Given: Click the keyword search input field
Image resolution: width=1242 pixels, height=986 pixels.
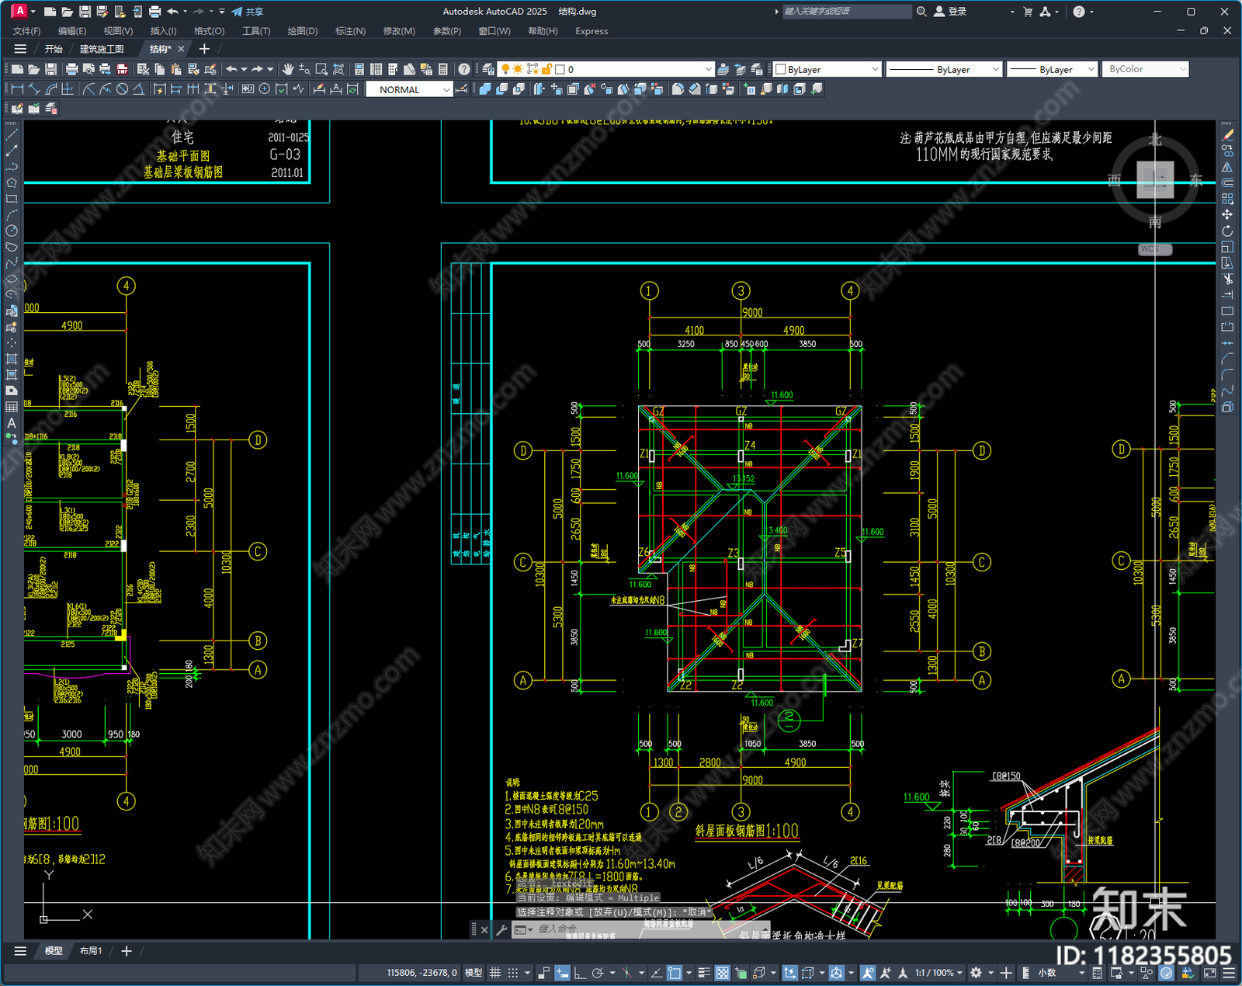Looking at the screenshot, I should pyautogui.click(x=847, y=12).
